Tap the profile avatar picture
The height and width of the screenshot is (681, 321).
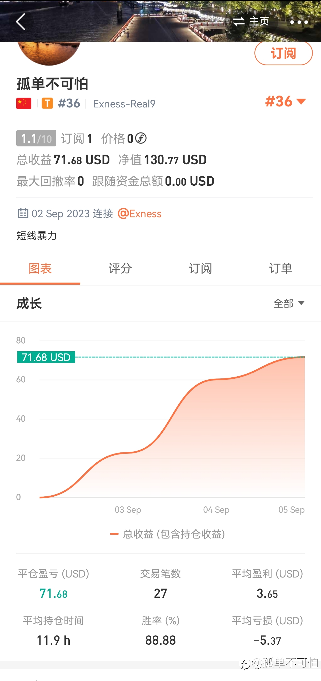49,53
